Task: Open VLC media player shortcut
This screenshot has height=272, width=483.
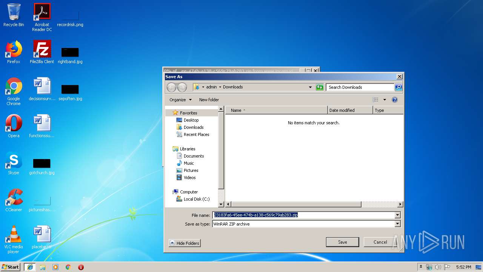Action: coord(14,240)
